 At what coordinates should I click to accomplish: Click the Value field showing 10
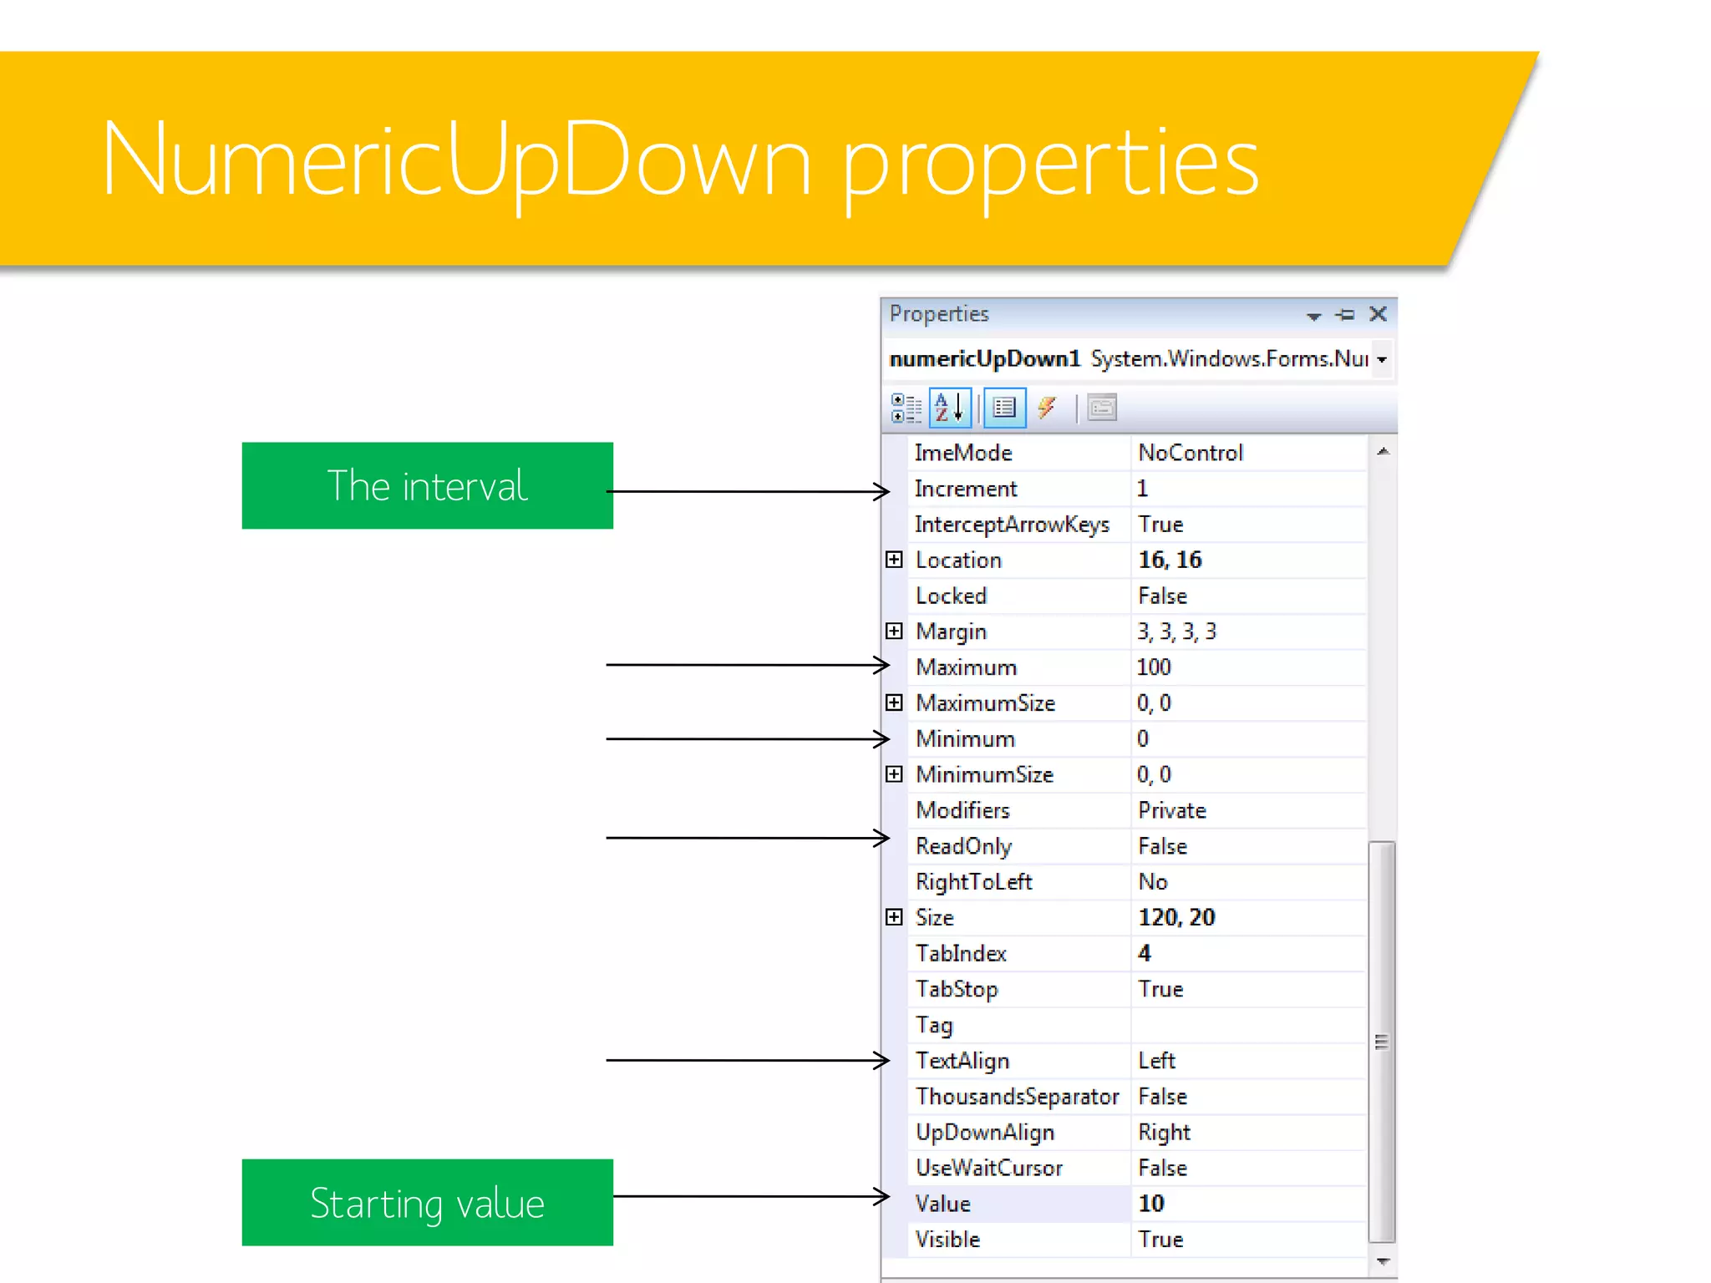1249,1204
